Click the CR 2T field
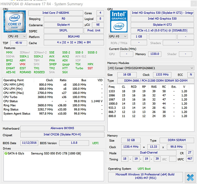Screen dimensions: 197x184 190,153
